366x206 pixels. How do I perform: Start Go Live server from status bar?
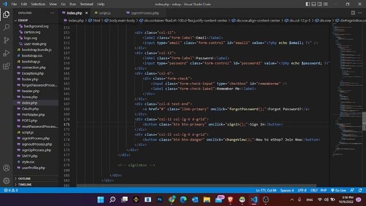[339, 191]
